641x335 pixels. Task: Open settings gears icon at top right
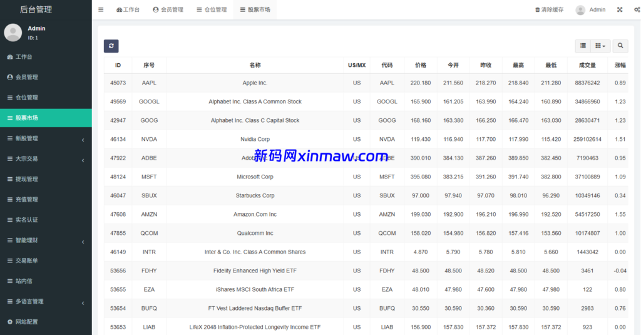637,9
